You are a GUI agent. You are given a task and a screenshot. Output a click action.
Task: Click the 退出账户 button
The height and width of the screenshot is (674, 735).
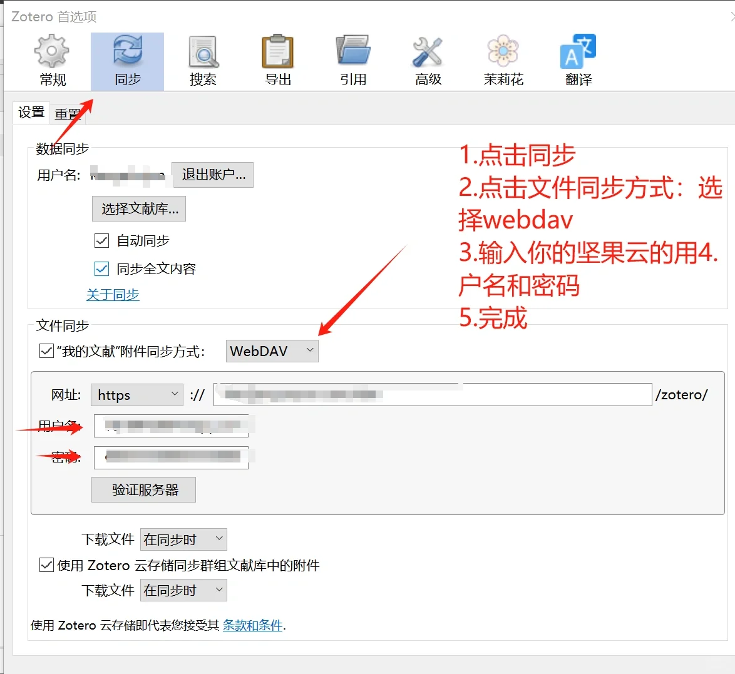tap(213, 175)
